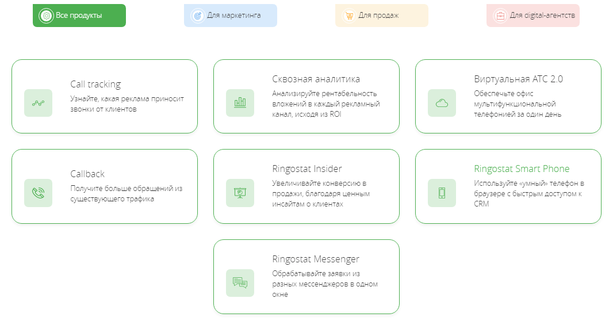This screenshot has height=321, width=613.
Task: Switch to the Для продаж tab
Action: [x=382, y=16]
